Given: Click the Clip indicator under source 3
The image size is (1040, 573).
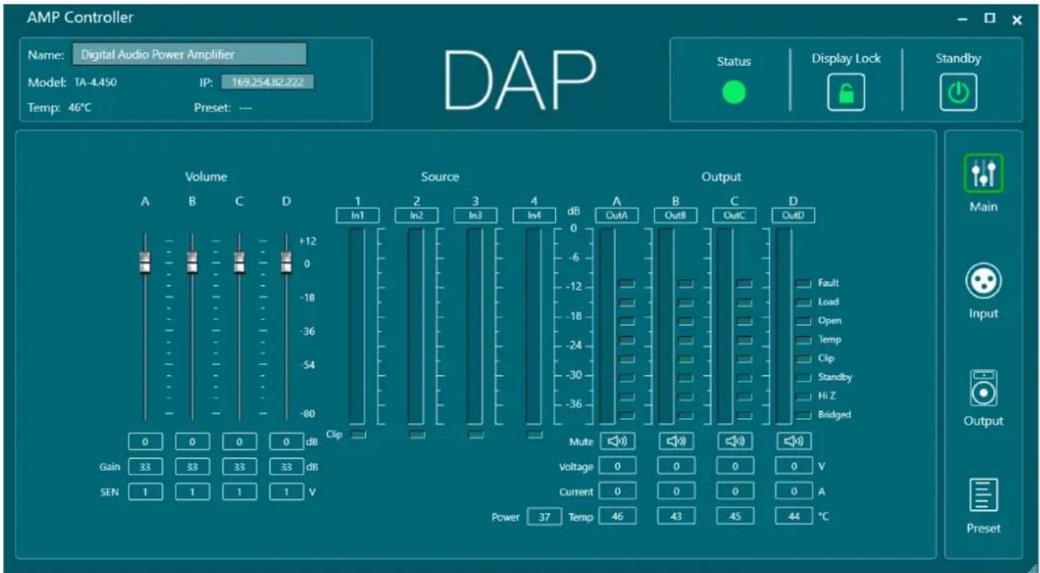Looking at the screenshot, I should coord(475,435).
